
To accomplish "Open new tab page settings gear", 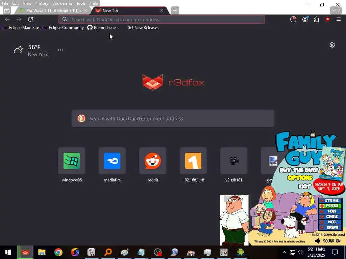I will click(x=332, y=45).
